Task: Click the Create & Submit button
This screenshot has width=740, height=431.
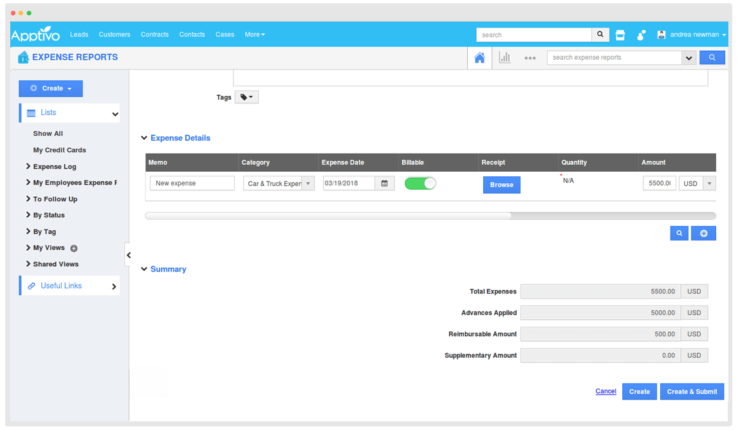Action: [692, 392]
